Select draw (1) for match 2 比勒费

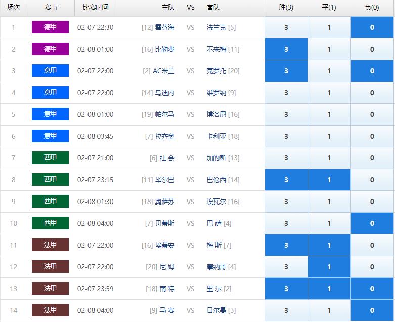tap(329, 49)
